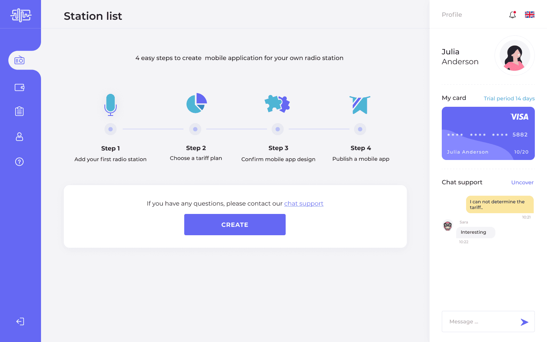Open the wallet section in sidebar
Screen dimensions: 547x342
[x=19, y=87]
